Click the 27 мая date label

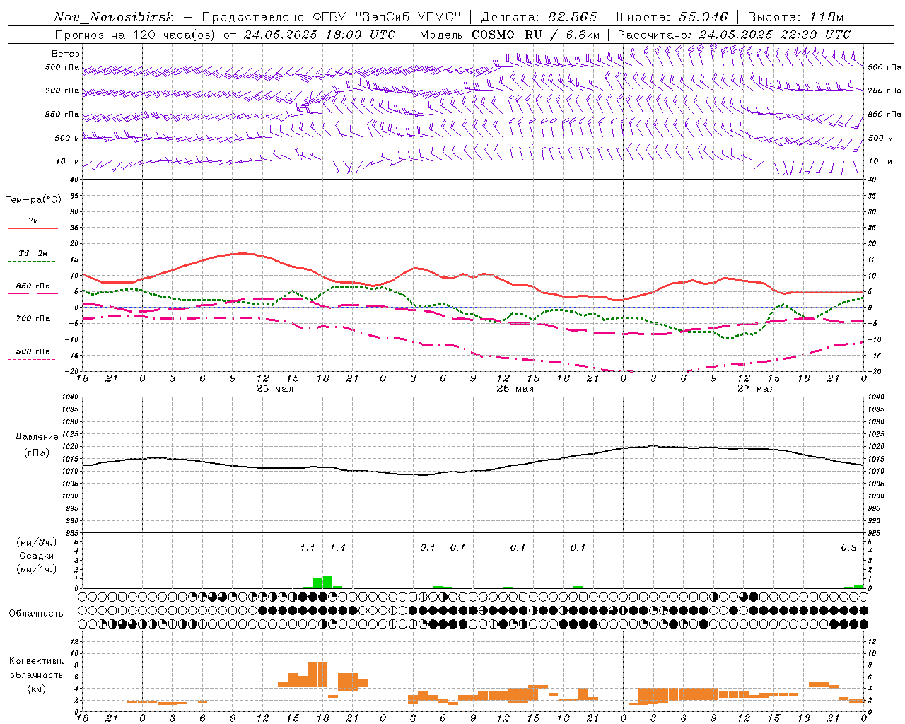755,388
